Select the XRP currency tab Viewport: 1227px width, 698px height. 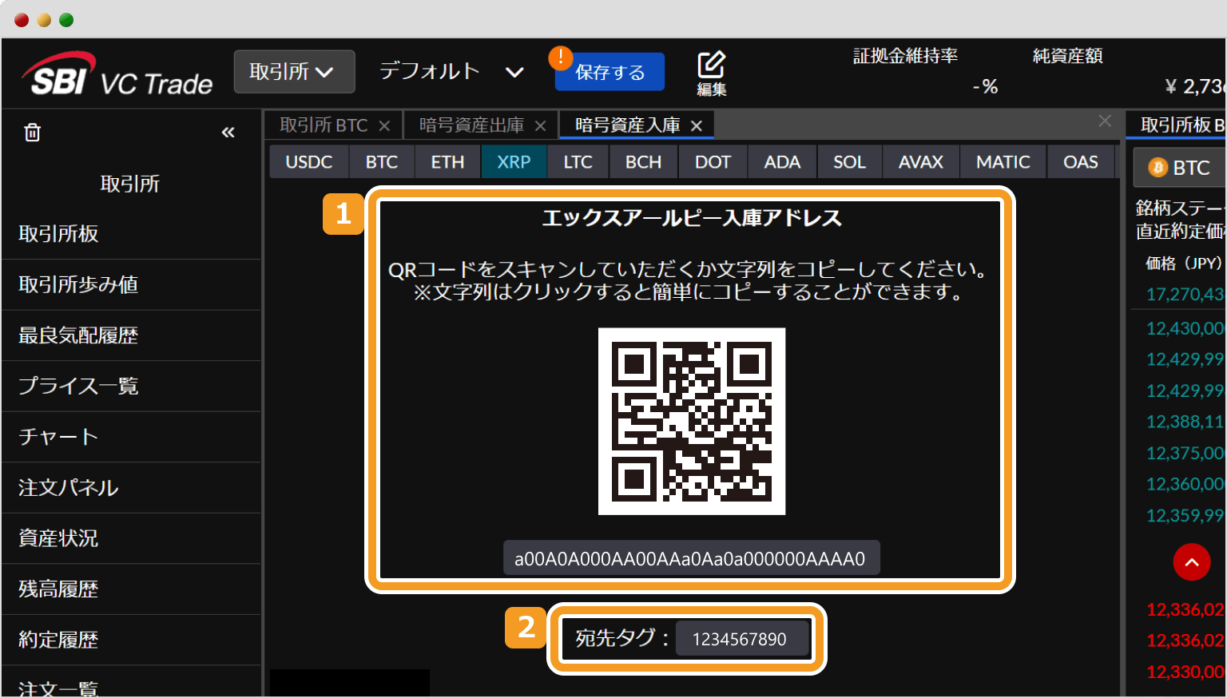(x=514, y=162)
